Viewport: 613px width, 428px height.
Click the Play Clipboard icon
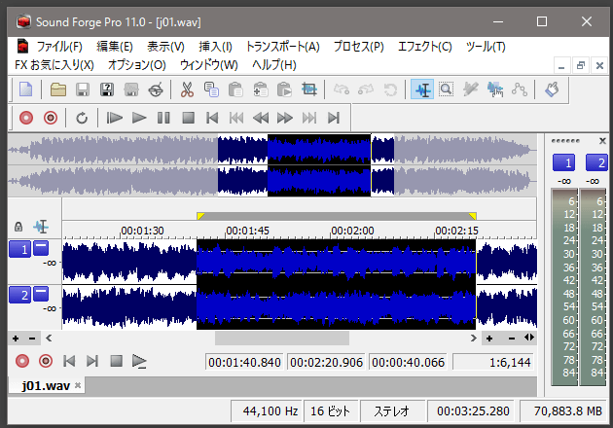284,89
